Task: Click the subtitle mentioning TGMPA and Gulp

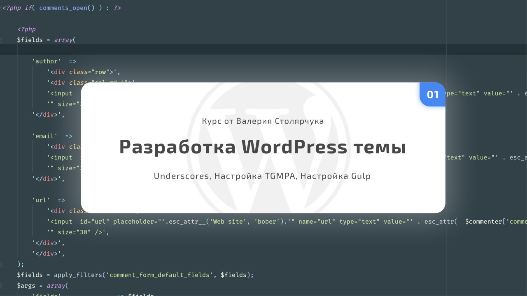Action: 262,176
